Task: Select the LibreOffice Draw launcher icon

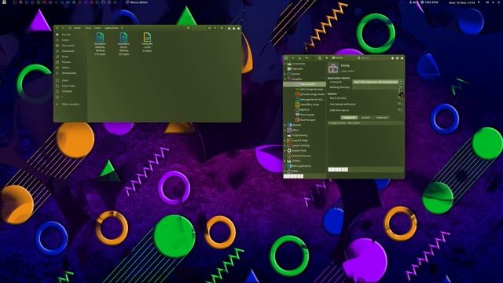Action: tap(297, 105)
